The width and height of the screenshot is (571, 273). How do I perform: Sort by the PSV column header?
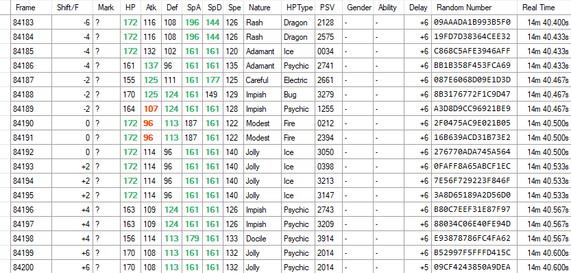click(x=328, y=8)
